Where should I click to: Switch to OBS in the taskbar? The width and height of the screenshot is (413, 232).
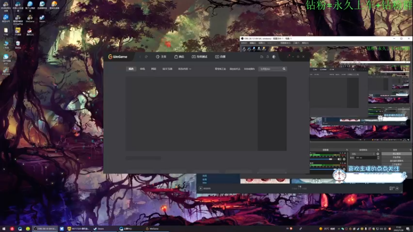[44, 228]
